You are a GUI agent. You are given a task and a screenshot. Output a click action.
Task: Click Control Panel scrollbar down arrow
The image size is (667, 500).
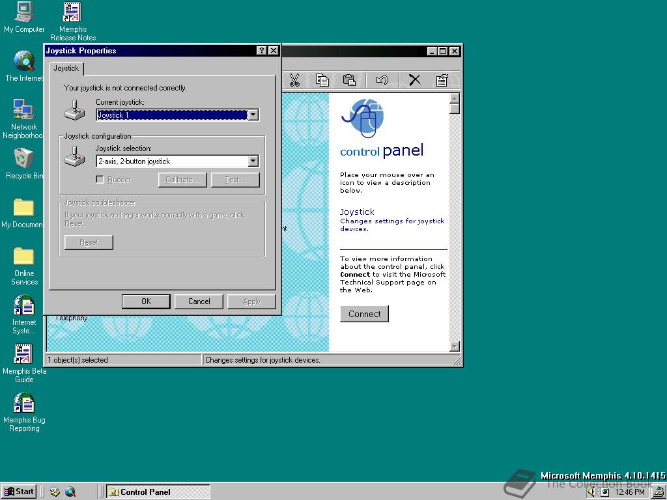click(x=454, y=346)
